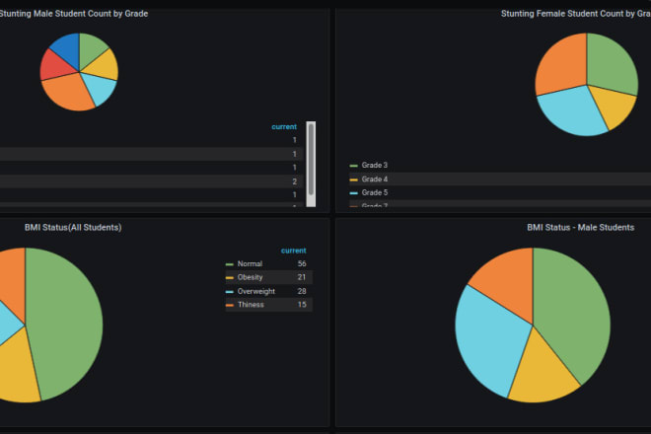Toggle Grade 5 series in Stunting Female legend

click(375, 192)
